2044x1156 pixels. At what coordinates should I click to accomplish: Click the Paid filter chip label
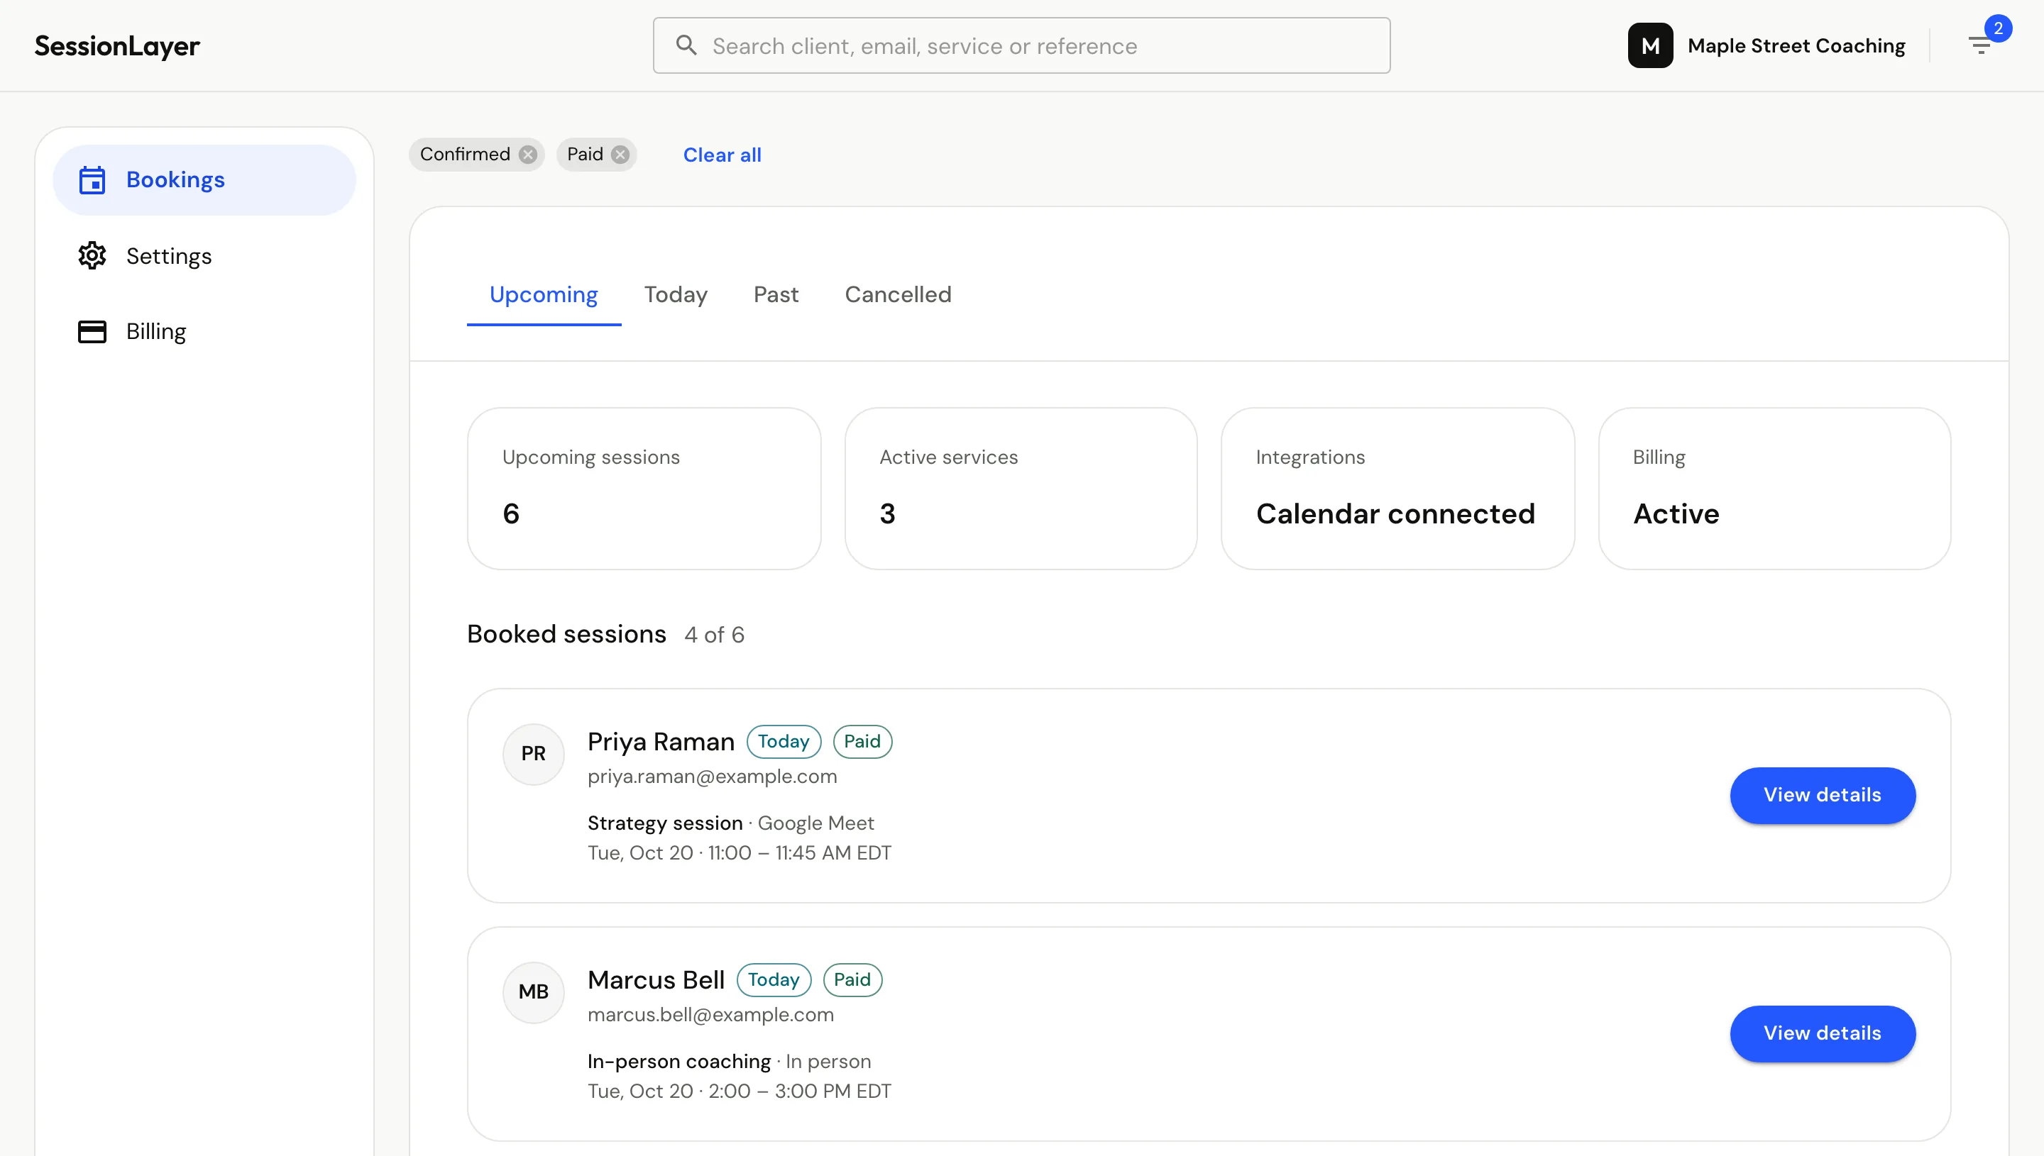[x=585, y=154]
